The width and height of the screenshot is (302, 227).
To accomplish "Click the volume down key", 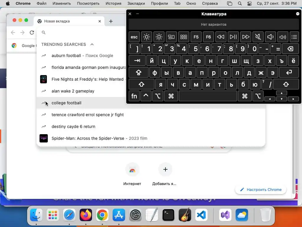I will (x=270, y=37).
